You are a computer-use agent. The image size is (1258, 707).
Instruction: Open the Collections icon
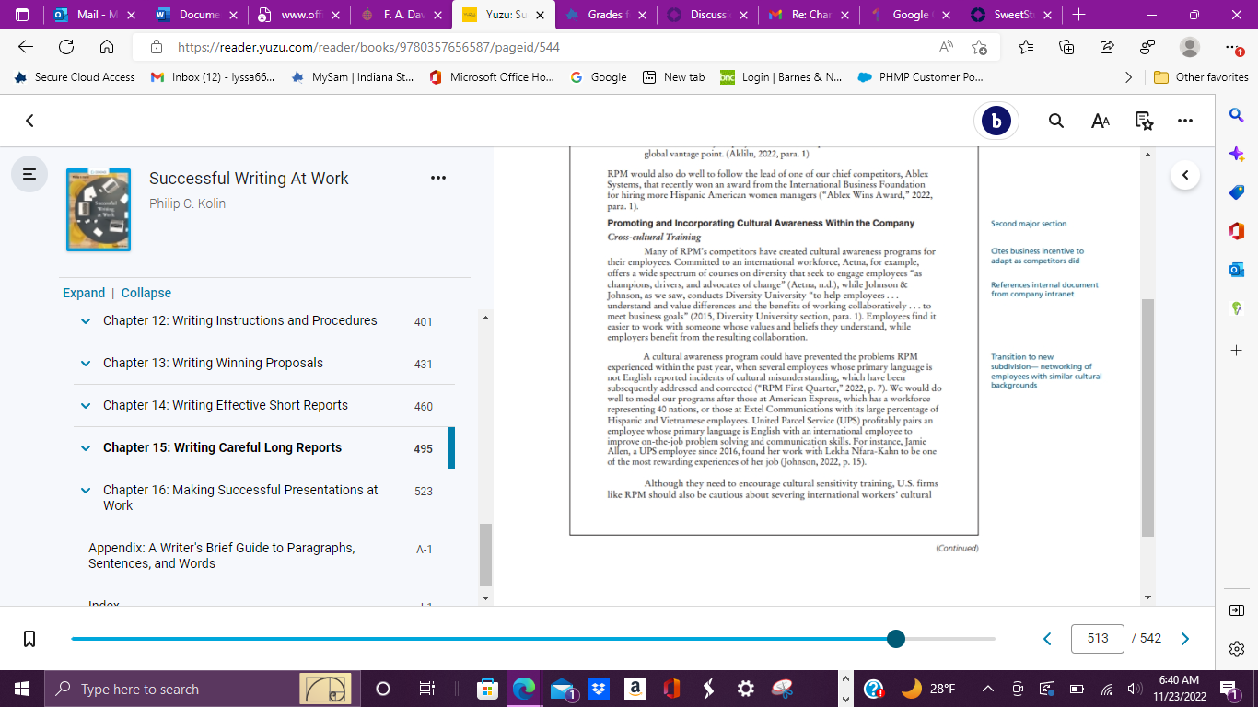tap(1066, 47)
